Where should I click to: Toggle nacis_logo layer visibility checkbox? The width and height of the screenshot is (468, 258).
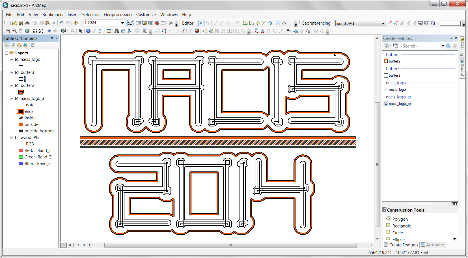tap(17, 59)
